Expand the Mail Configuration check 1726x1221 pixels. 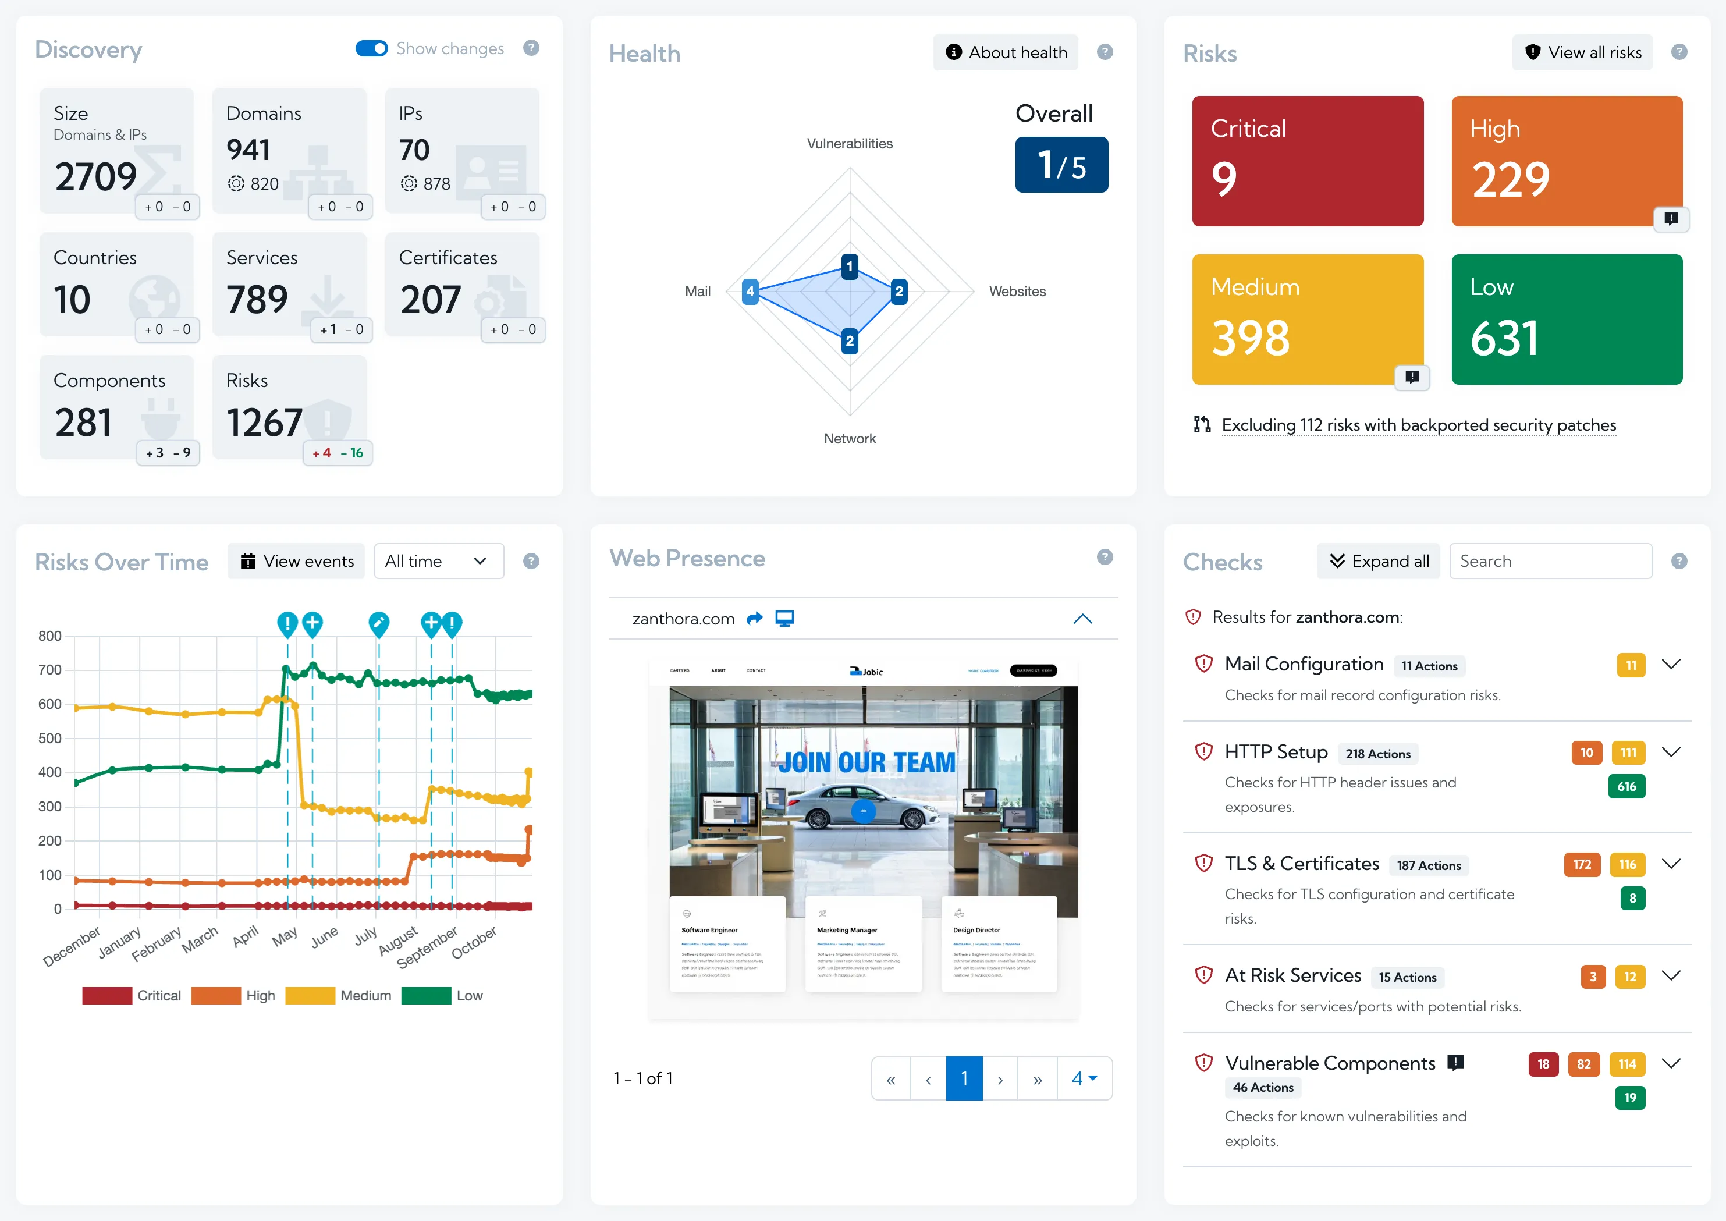point(1672,664)
